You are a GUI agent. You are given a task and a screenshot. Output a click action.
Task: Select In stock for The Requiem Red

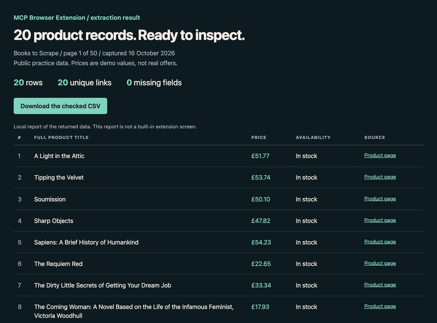pos(307,264)
